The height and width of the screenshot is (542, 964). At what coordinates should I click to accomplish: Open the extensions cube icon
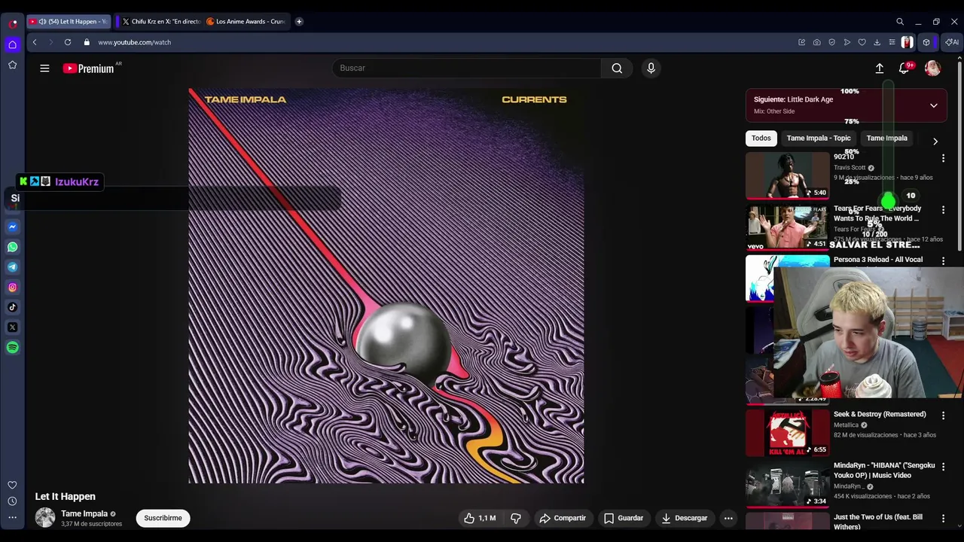pyautogui.click(x=926, y=42)
